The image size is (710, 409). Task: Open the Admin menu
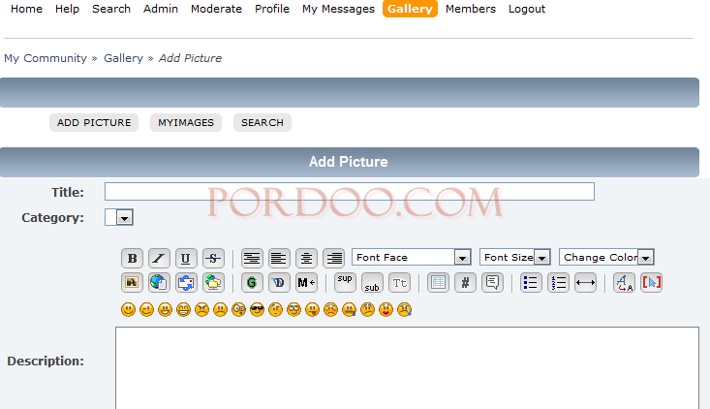(x=161, y=9)
